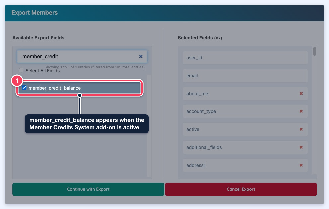
Task: Uncheck the member_credit_balance checkbox
Action: point(24,88)
